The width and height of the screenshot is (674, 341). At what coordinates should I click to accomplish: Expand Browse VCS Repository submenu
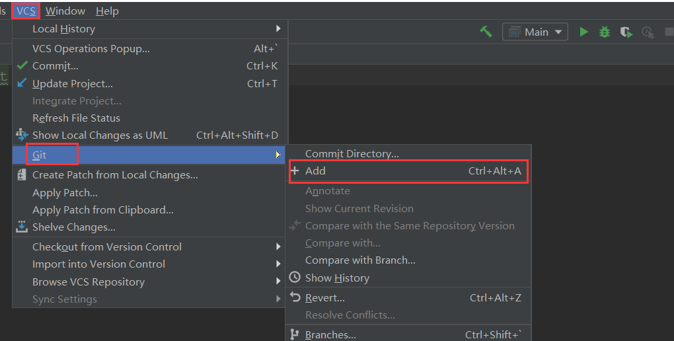(x=150, y=282)
